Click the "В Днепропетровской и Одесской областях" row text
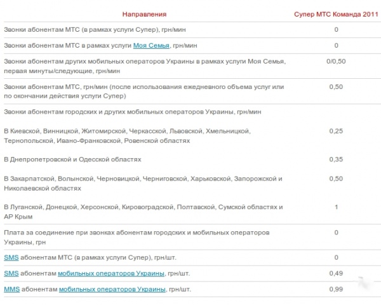381x305 pixels. click(72, 159)
